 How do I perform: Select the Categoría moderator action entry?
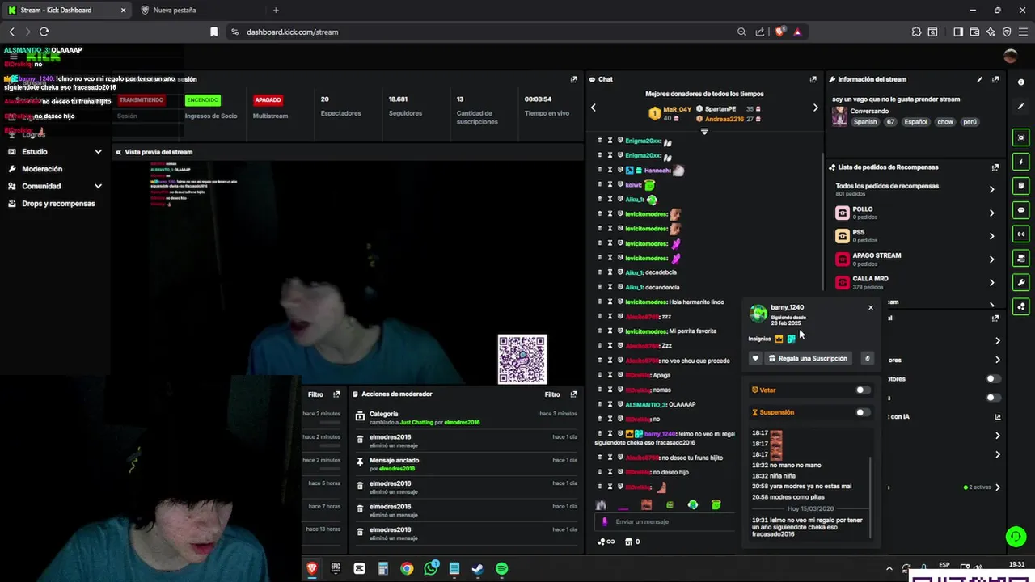click(466, 418)
